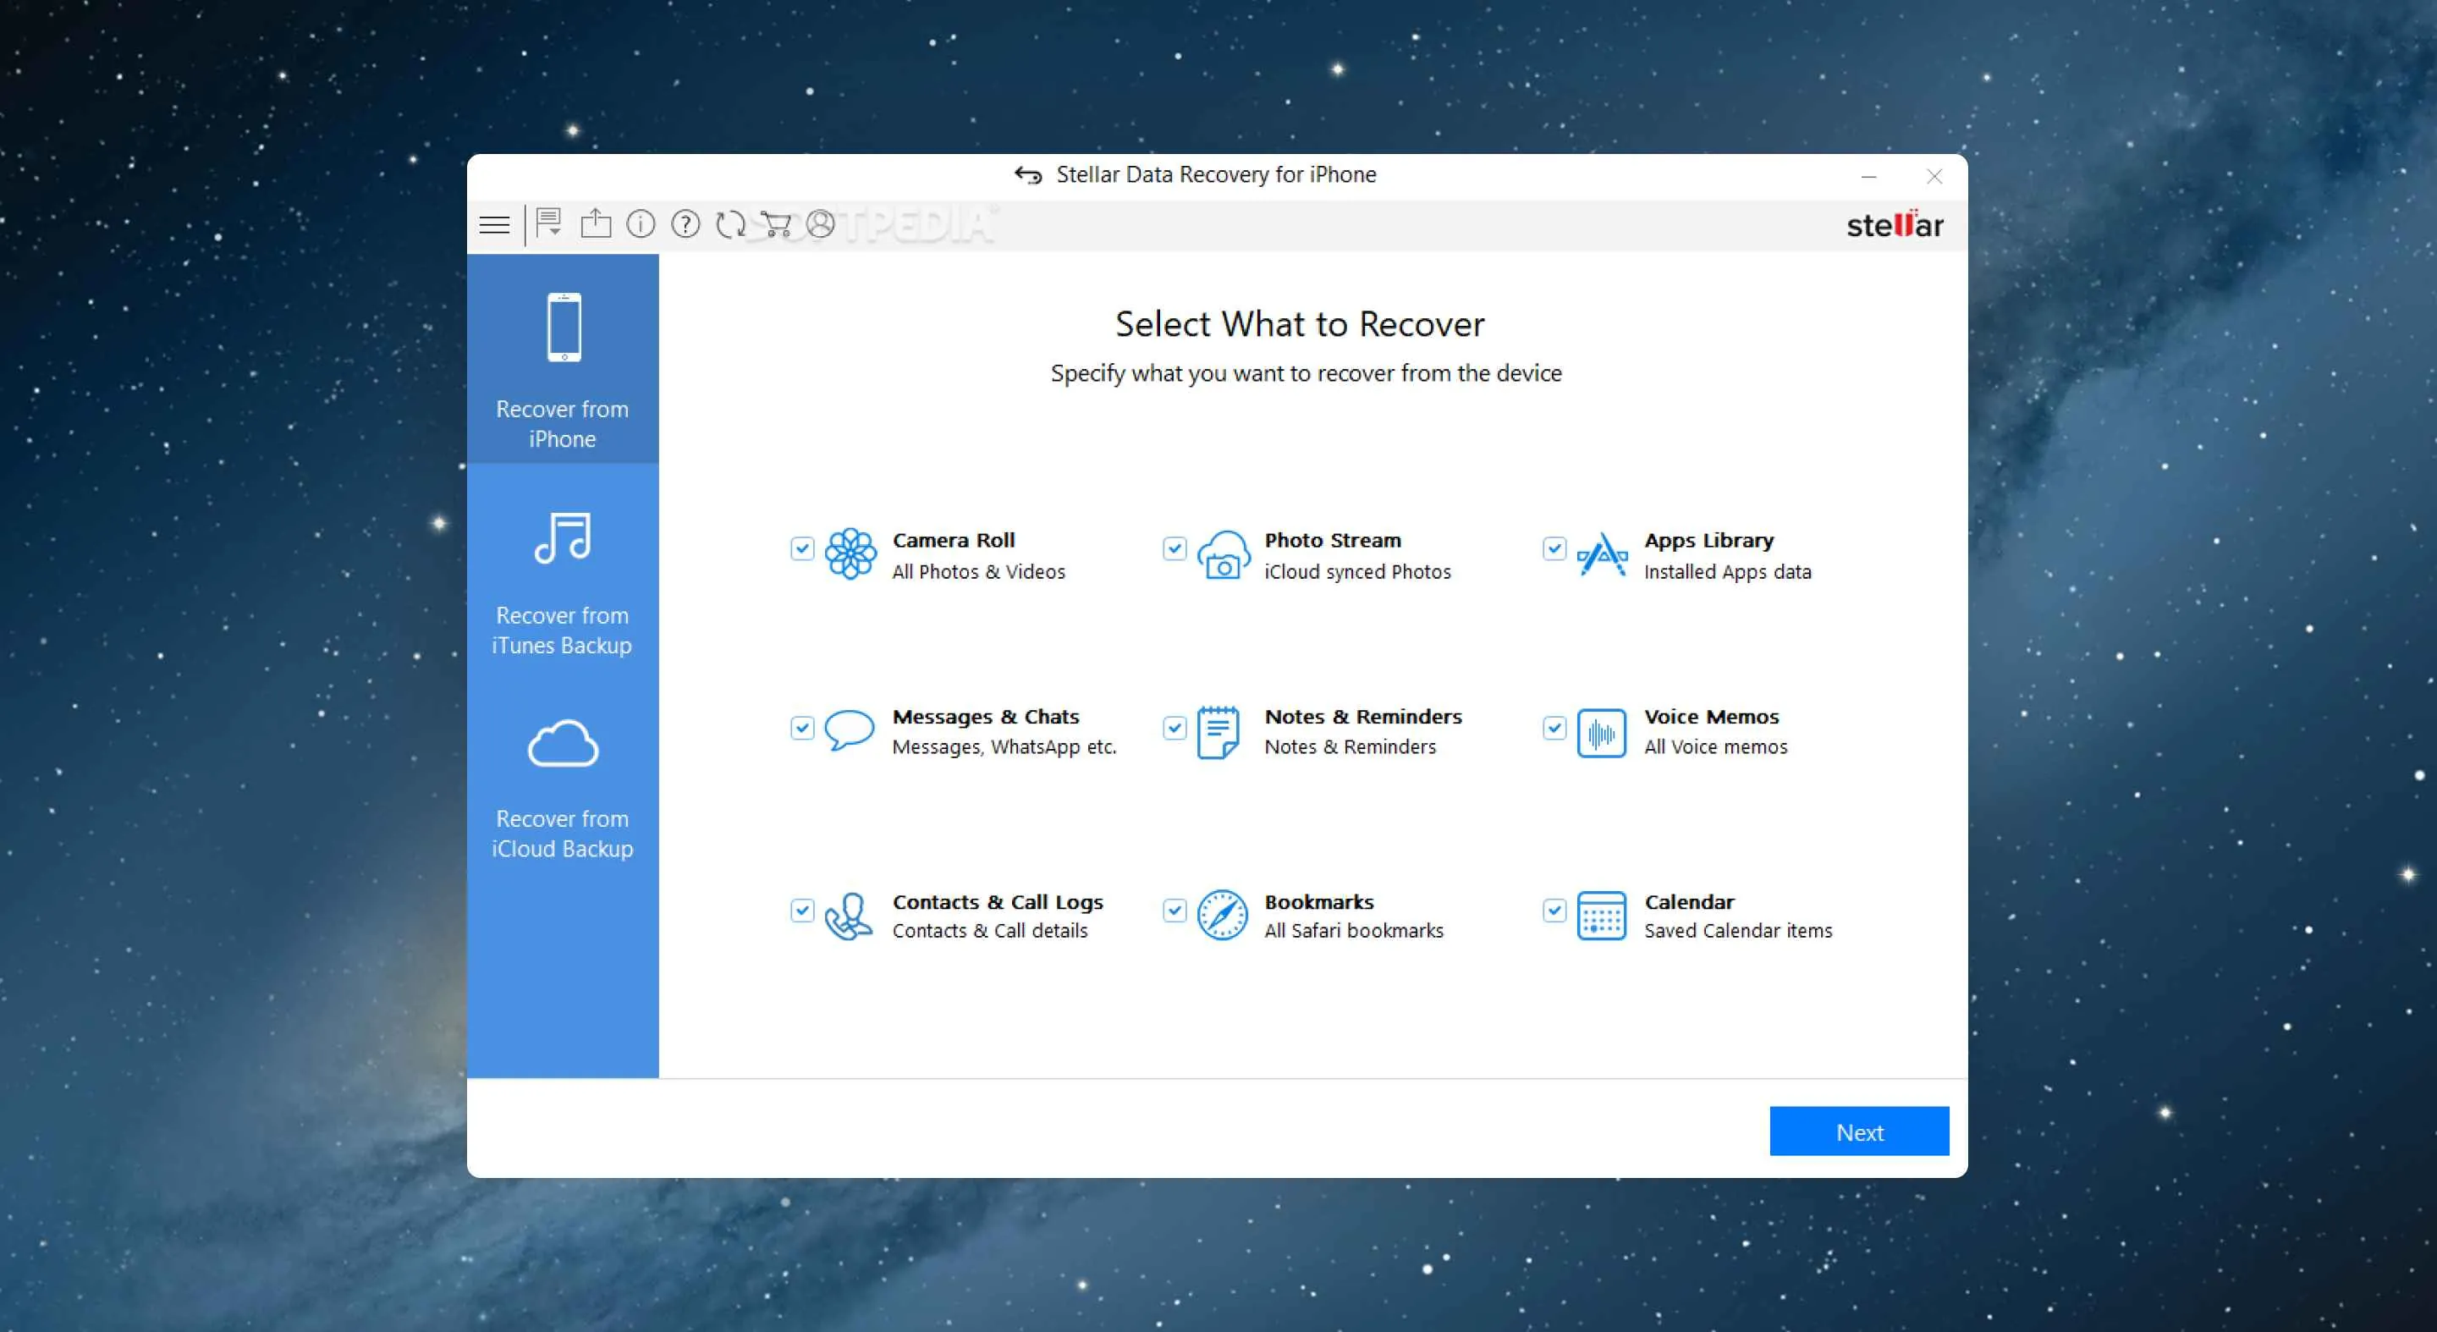Click the Next button
This screenshot has height=1332, width=2437.
[1858, 1131]
